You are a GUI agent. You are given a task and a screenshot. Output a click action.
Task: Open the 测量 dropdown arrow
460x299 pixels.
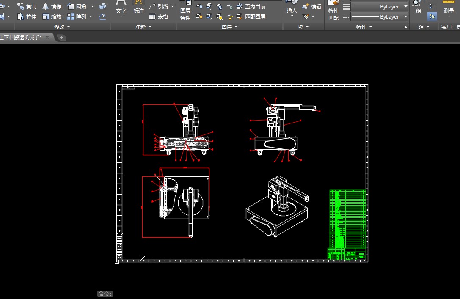(x=449, y=16)
